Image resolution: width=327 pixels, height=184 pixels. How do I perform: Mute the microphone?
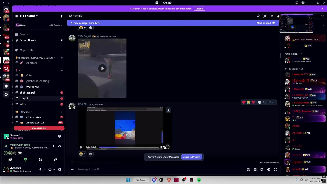coord(40,169)
